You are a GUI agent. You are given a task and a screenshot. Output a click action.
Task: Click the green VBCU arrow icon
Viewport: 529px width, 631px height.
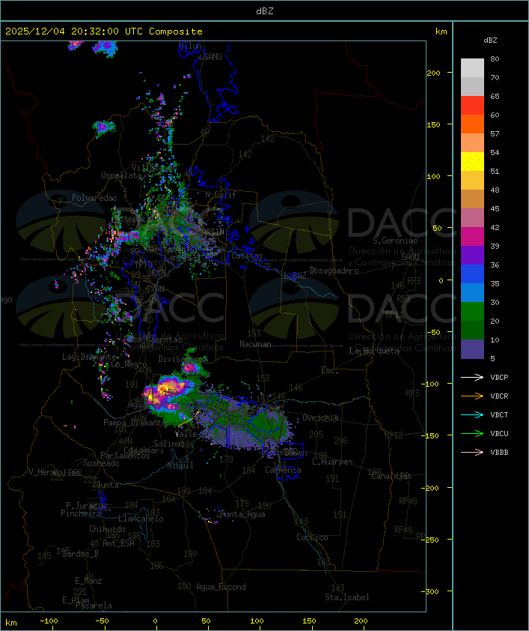click(x=472, y=433)
